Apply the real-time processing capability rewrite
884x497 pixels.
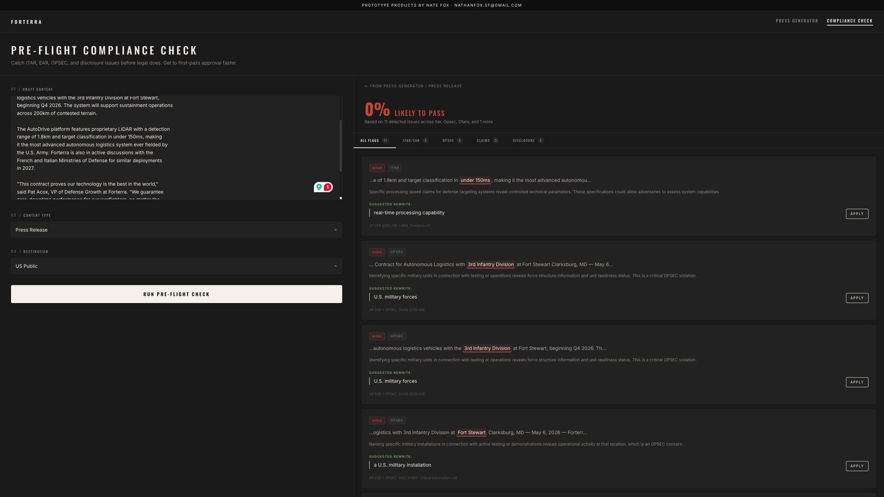pyautogui.click(x=857, y=214)
